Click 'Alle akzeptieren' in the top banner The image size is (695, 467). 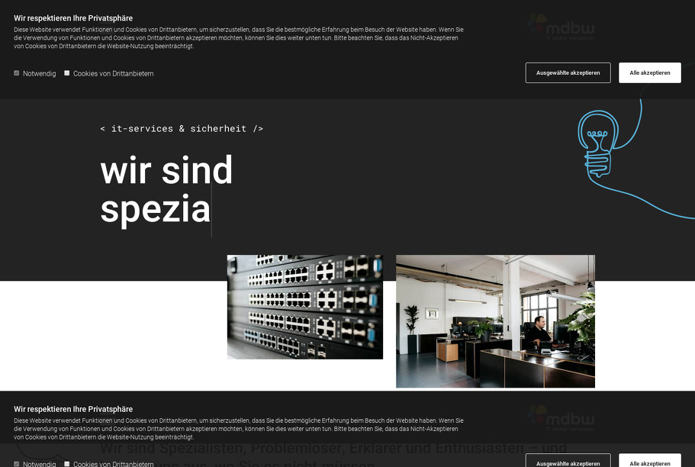click(x=649, y=72)
